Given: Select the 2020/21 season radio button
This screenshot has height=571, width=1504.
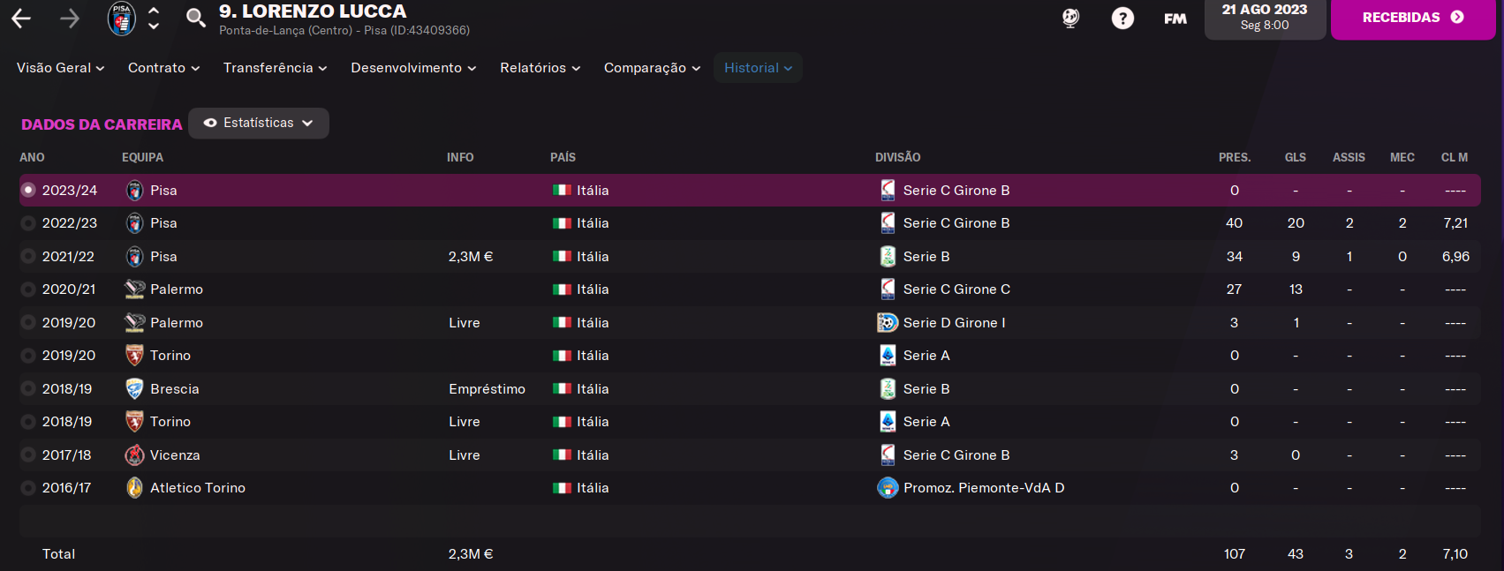Looking at the screenshot, I should point(28,289).
